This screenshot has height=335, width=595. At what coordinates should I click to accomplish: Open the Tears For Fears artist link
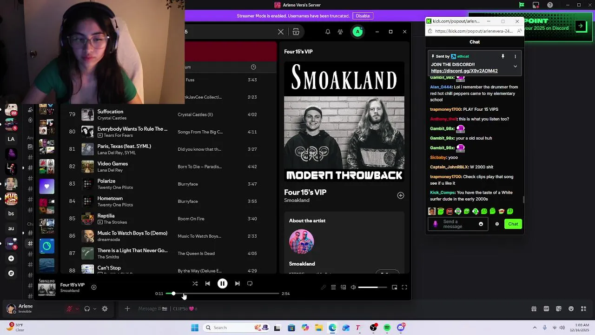pos(118,135)
